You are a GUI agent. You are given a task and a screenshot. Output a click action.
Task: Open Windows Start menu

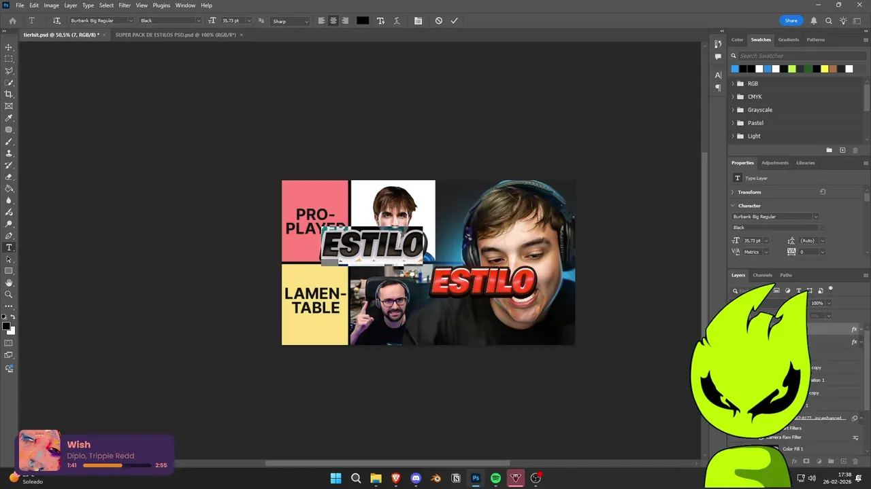click(x=335, y=478)
